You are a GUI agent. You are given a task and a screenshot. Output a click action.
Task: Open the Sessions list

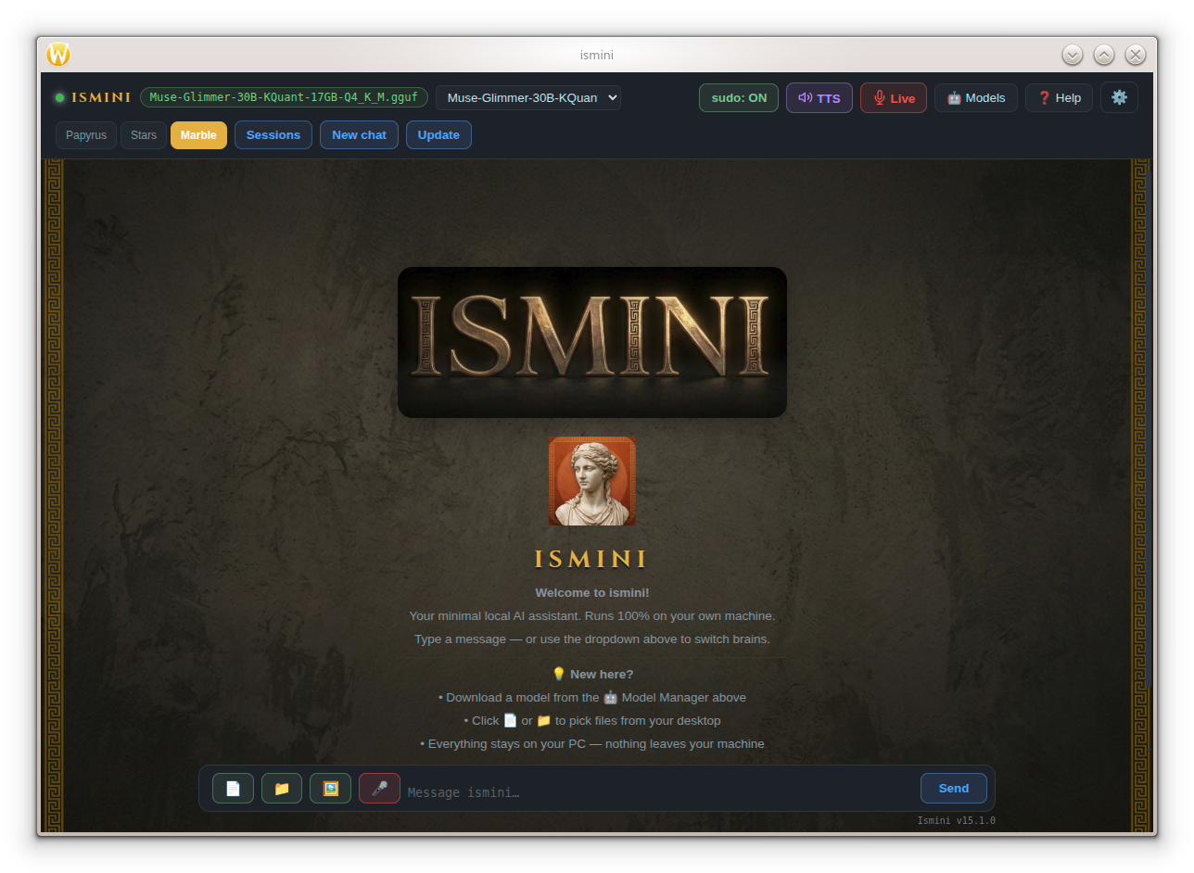coord(273,135)
